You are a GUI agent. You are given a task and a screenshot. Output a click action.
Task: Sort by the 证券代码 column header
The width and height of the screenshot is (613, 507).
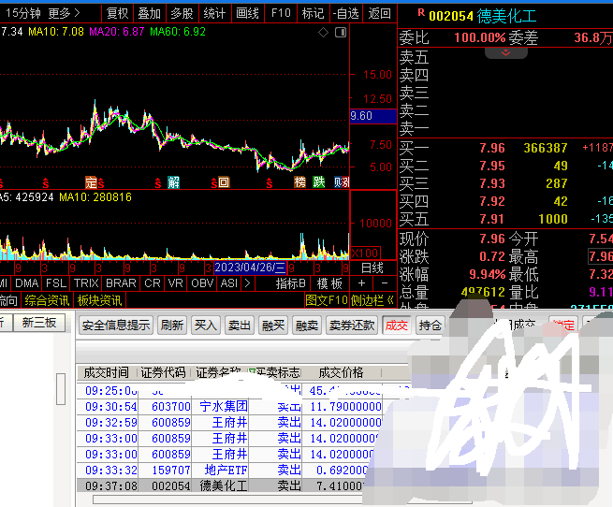[163, 372]
